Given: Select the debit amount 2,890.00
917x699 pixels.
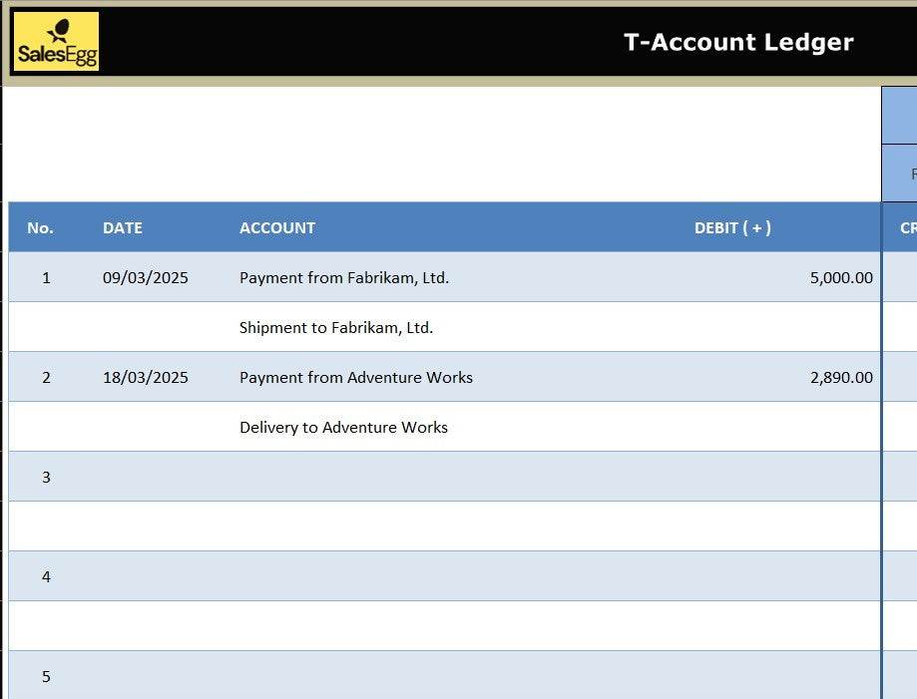Looking at the screenshot, I should [841, 378].
